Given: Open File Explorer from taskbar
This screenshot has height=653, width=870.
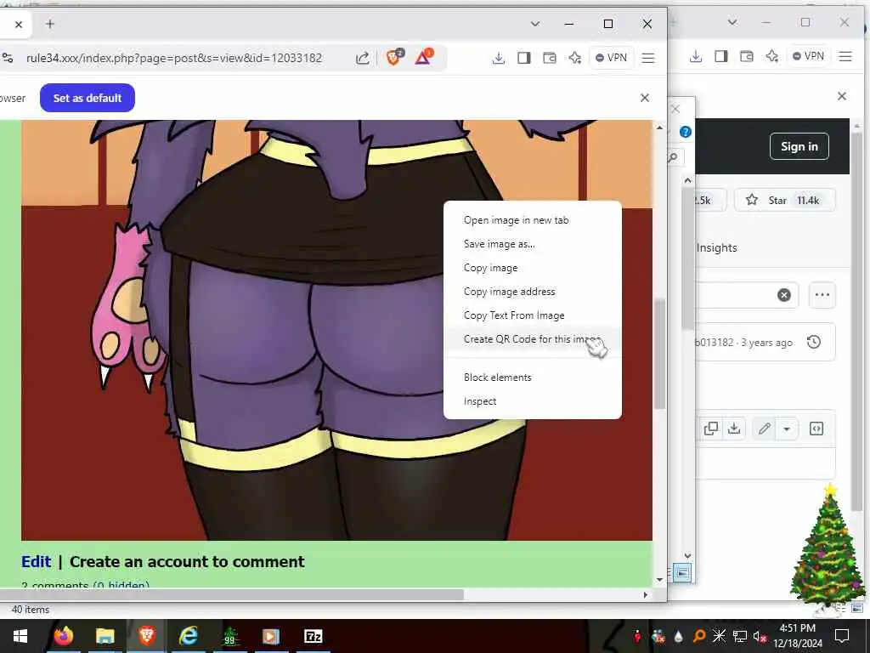Looking at the screenshot, I should click(105, 636).
